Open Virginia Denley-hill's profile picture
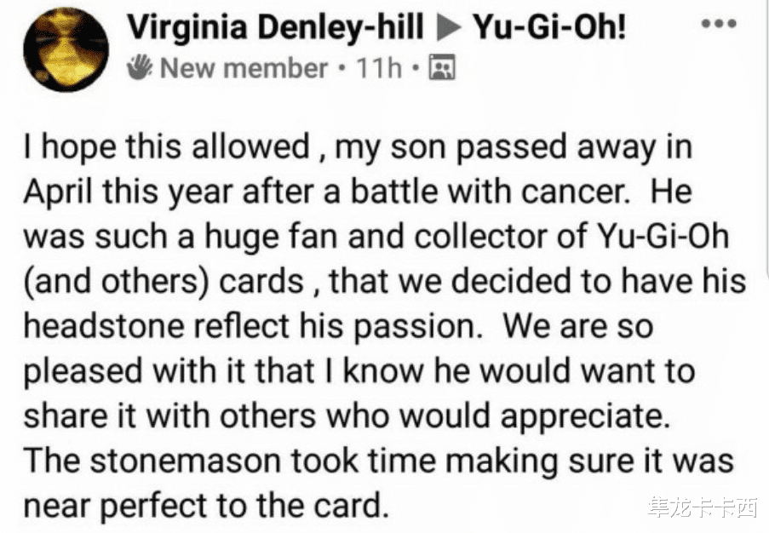 [x=65, y=50]
